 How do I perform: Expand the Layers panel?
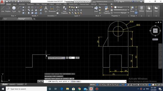(x=77, y=16)
